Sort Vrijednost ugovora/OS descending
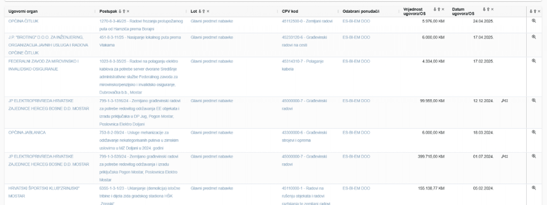Image resolution: width=547 pixels, height=205 pixels. click(x=435, y=10)
